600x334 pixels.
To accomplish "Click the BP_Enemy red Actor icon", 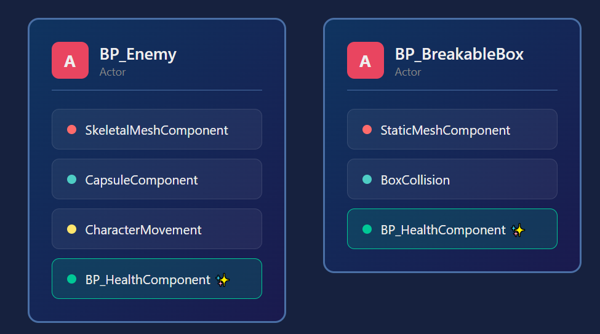I will pos(70,60).
